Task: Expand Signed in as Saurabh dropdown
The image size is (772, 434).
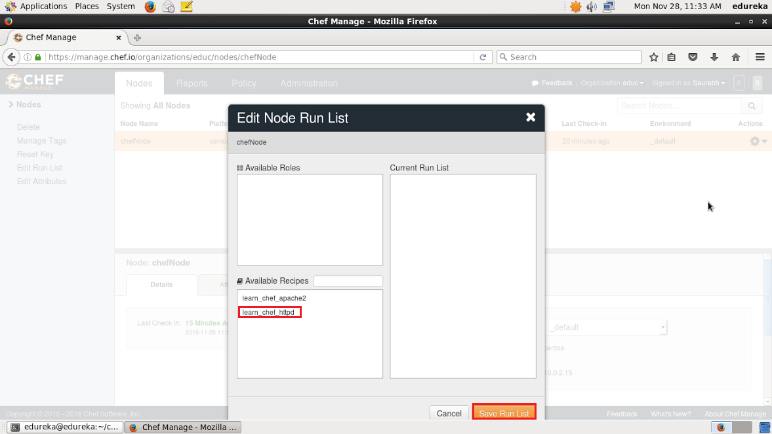Action: (x=688, y=83)
